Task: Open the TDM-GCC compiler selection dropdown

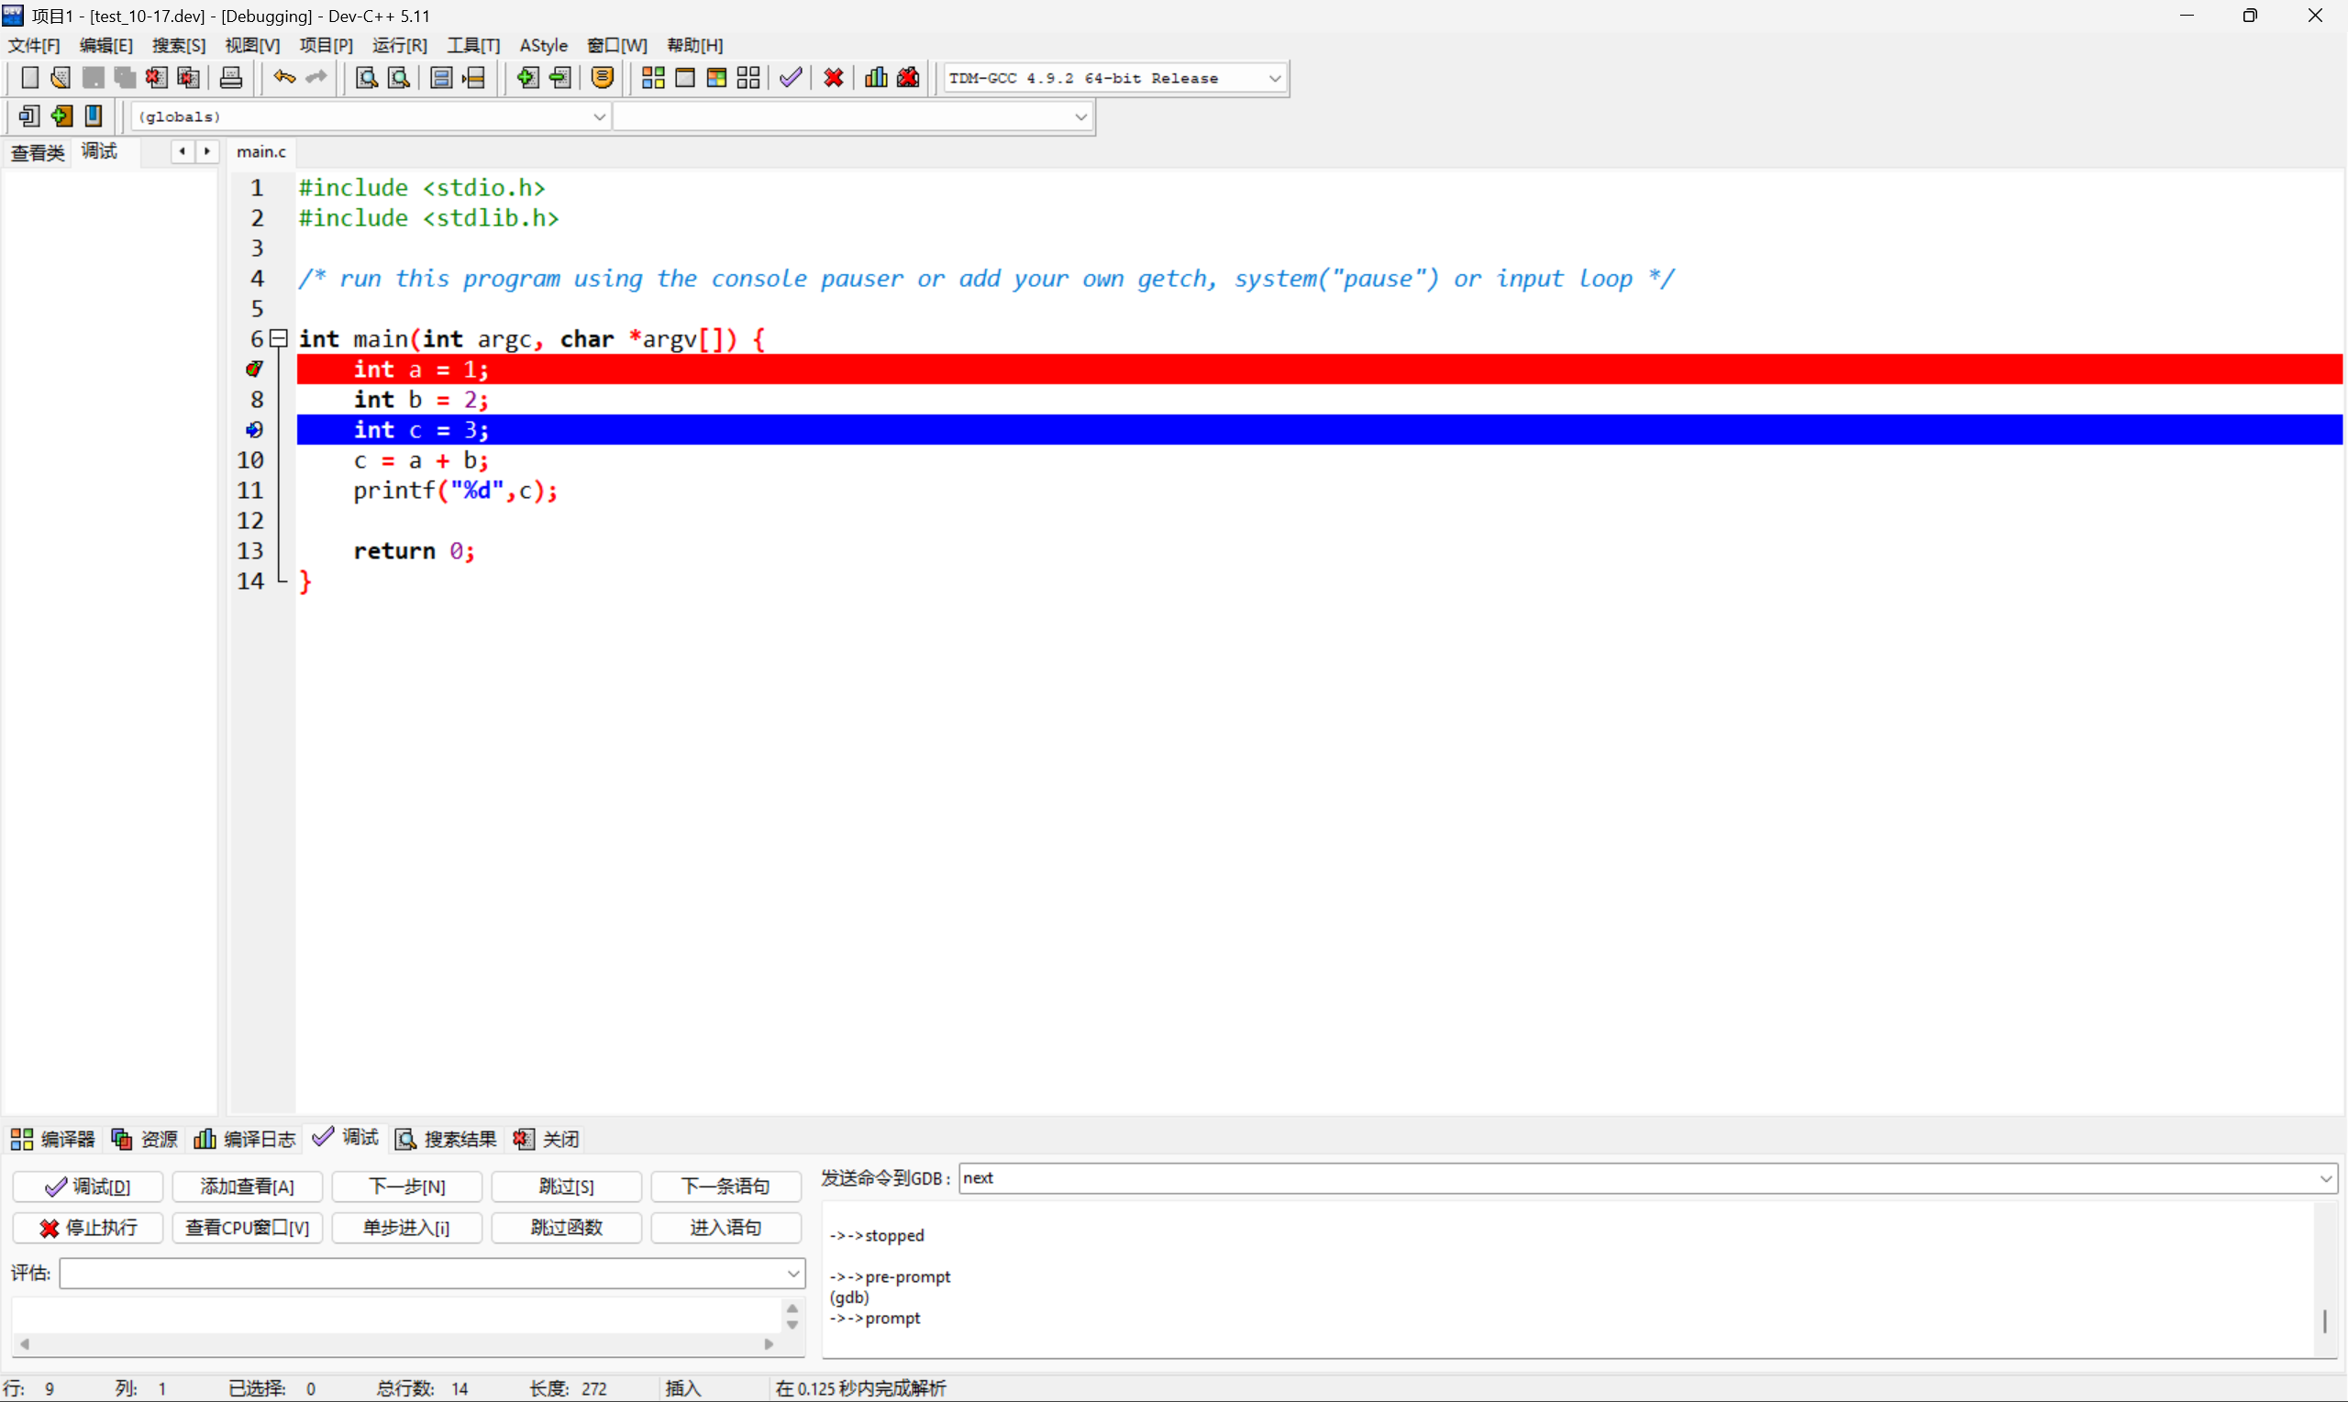Action: pos(1275,79)
